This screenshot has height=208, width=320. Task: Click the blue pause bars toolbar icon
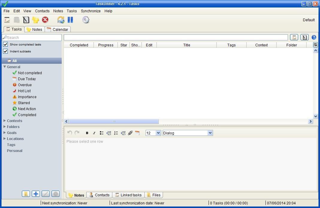click(x=70, y=20)
